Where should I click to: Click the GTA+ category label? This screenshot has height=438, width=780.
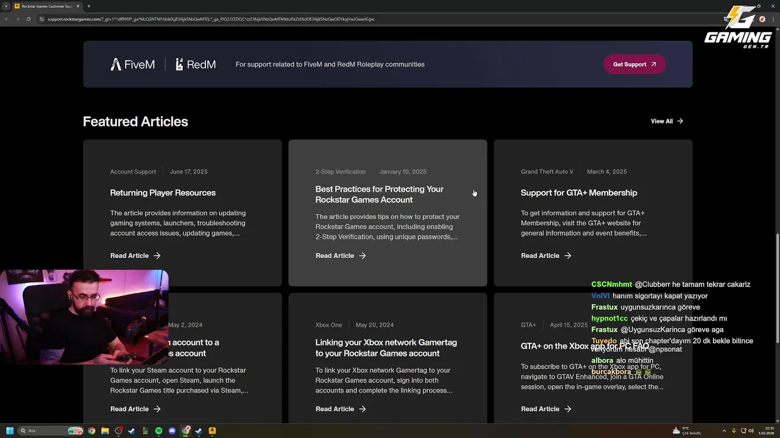(x=528, y=325)
